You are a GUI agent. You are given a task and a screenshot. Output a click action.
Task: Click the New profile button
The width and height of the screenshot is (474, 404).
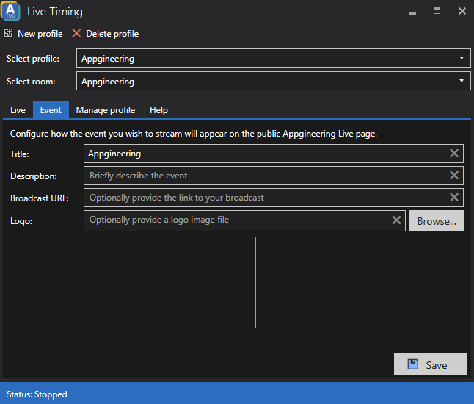[33, 34]
